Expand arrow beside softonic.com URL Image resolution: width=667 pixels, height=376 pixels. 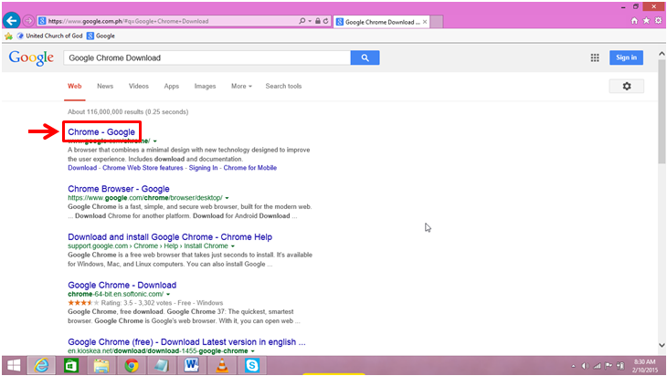point(168,295)
